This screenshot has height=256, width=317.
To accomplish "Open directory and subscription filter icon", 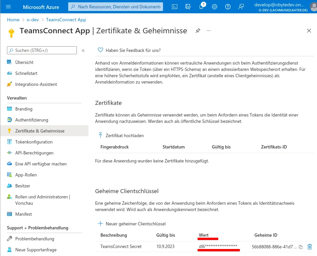I will (x=188, y=7).
